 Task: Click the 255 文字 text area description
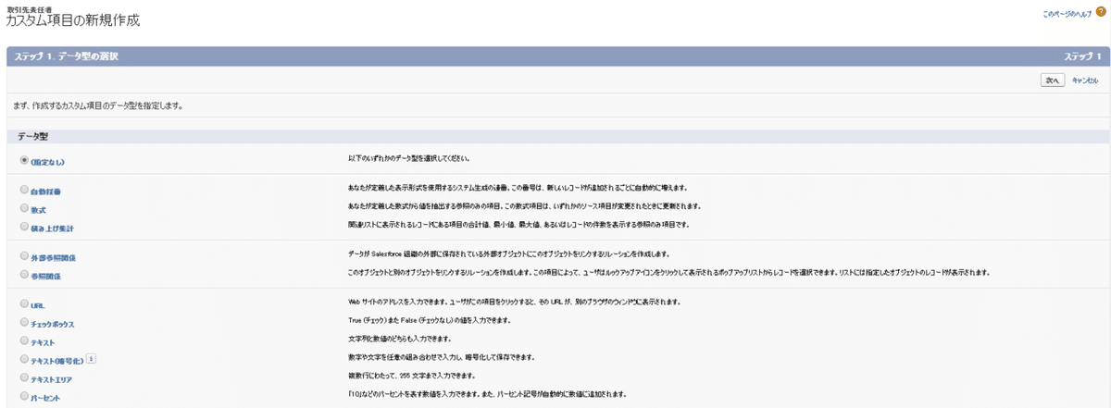click(x=414, y=377)
